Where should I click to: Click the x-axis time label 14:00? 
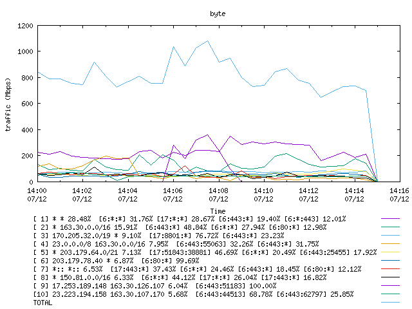click(37, 191)
